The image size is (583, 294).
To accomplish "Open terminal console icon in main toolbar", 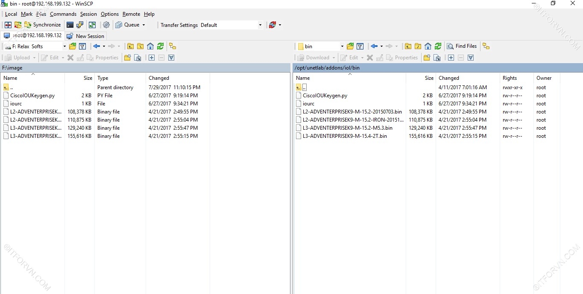I will pyautogui.click(x=70, y=25).
